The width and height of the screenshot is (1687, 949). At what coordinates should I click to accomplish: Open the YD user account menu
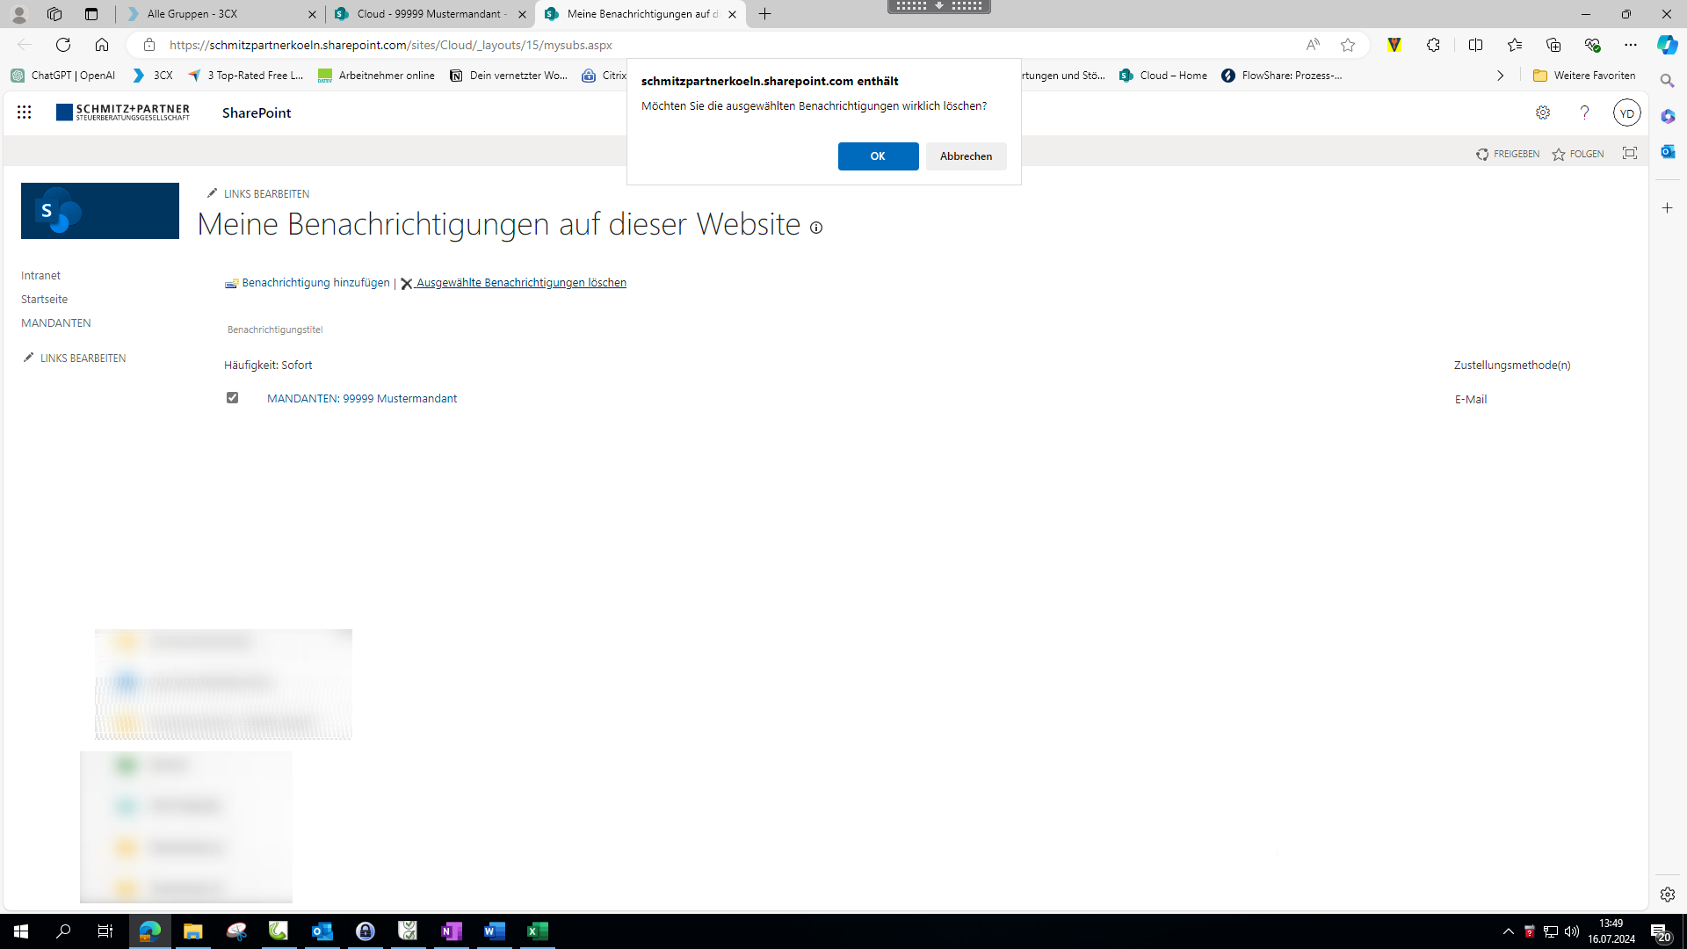[x=1626, y=113]
